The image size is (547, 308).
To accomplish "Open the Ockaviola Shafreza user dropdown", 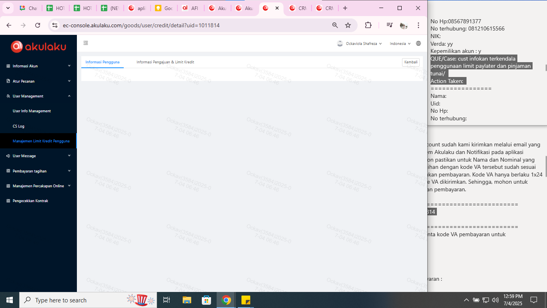I will [359, 43].
